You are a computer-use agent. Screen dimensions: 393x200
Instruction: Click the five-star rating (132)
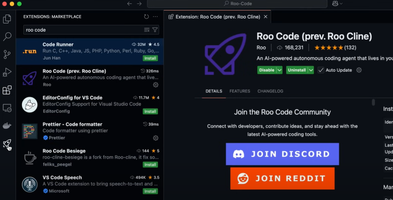[335, 48]
